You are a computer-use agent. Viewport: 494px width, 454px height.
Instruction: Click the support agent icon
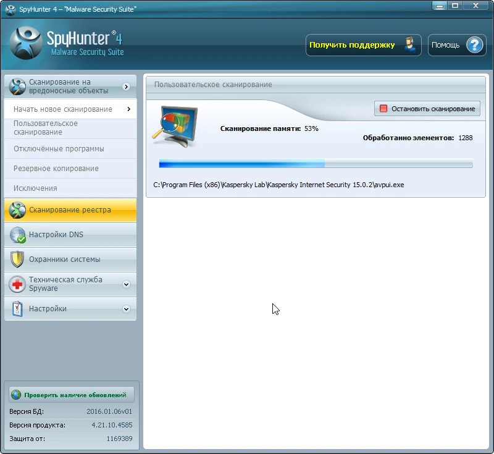pos(410,45)
